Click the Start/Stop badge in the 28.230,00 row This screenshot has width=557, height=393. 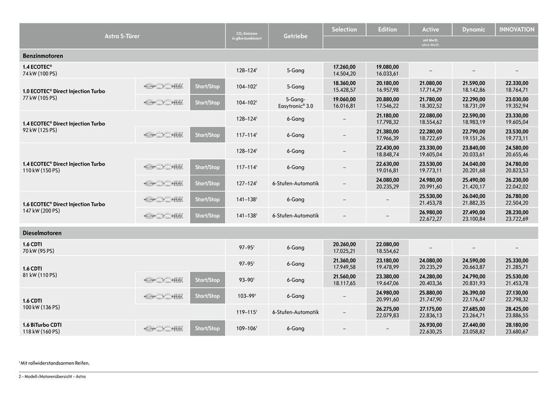coord(207,216)
